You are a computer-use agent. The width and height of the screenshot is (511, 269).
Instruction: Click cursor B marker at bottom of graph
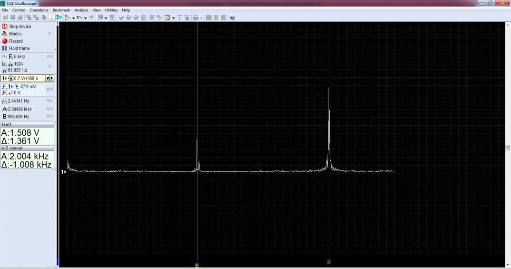coord(197,265)
